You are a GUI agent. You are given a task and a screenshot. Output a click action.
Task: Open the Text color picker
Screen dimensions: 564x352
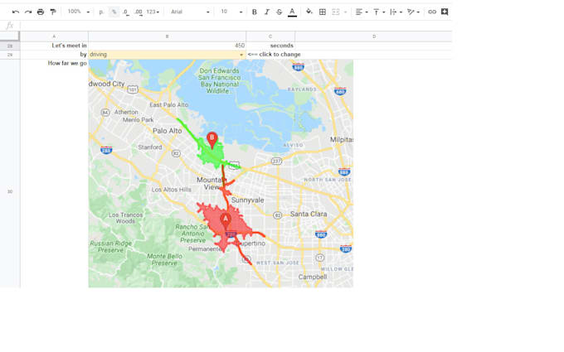coord(292,12)
